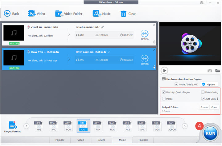Go back with the Back arrow icon

(7, 14)
